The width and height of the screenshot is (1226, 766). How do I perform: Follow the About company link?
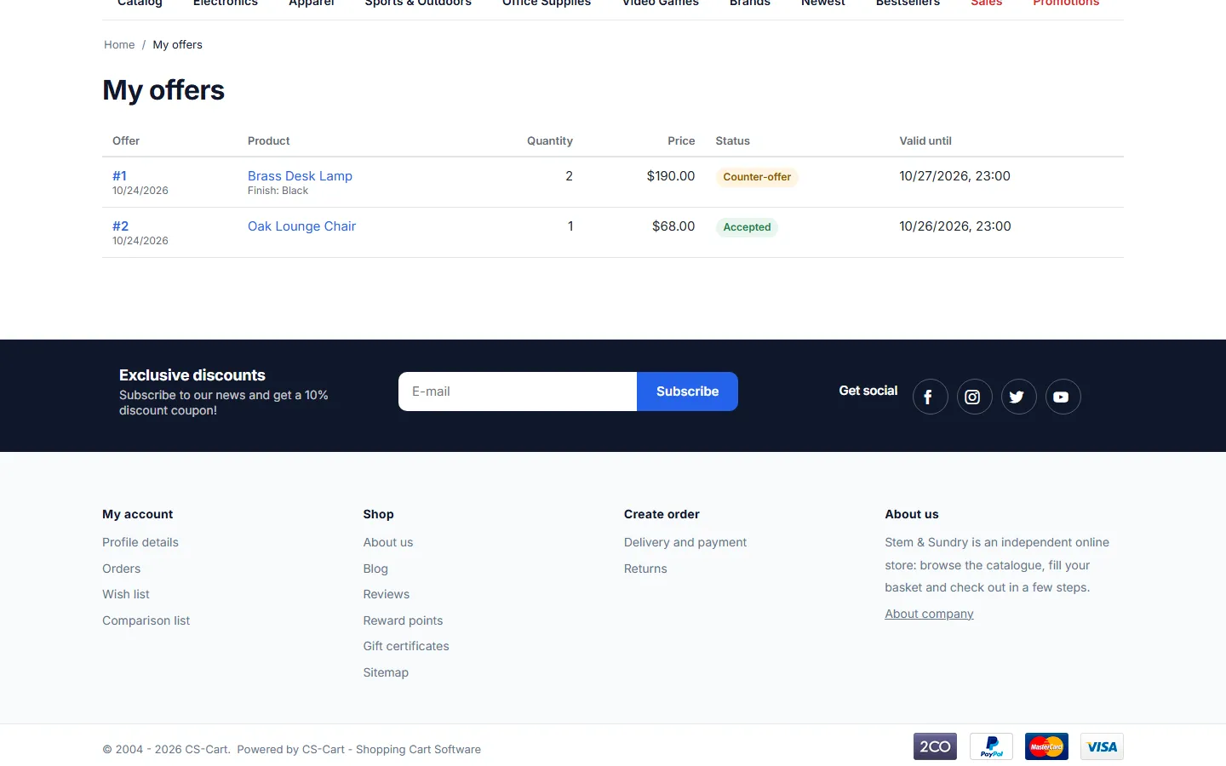point(929,614)
